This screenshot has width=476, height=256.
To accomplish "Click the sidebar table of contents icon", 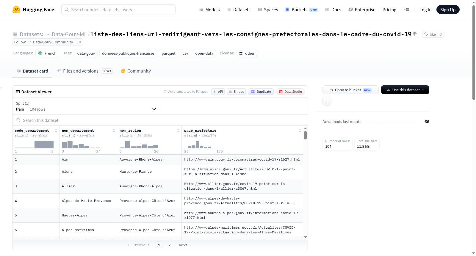I will pos(1,89).
